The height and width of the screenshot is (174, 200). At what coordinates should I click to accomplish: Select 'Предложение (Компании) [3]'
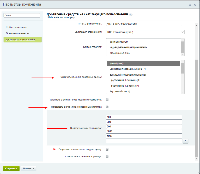(143, 80)
